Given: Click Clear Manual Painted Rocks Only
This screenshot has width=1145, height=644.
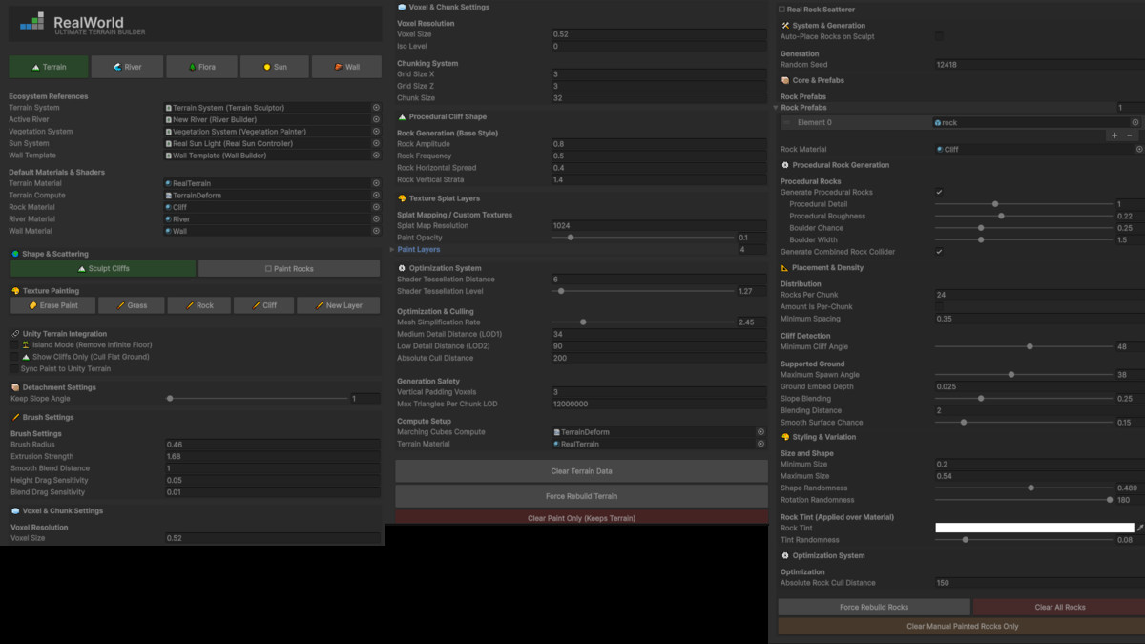Looking at the screenshot, I should point(962,627).
